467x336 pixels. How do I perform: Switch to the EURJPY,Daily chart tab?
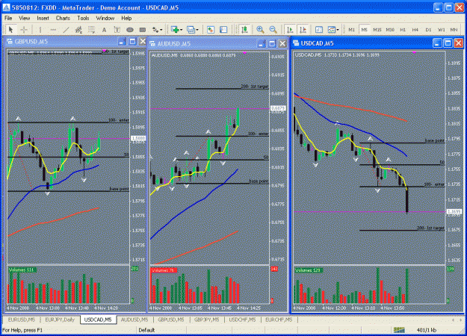tap(60, 320)
